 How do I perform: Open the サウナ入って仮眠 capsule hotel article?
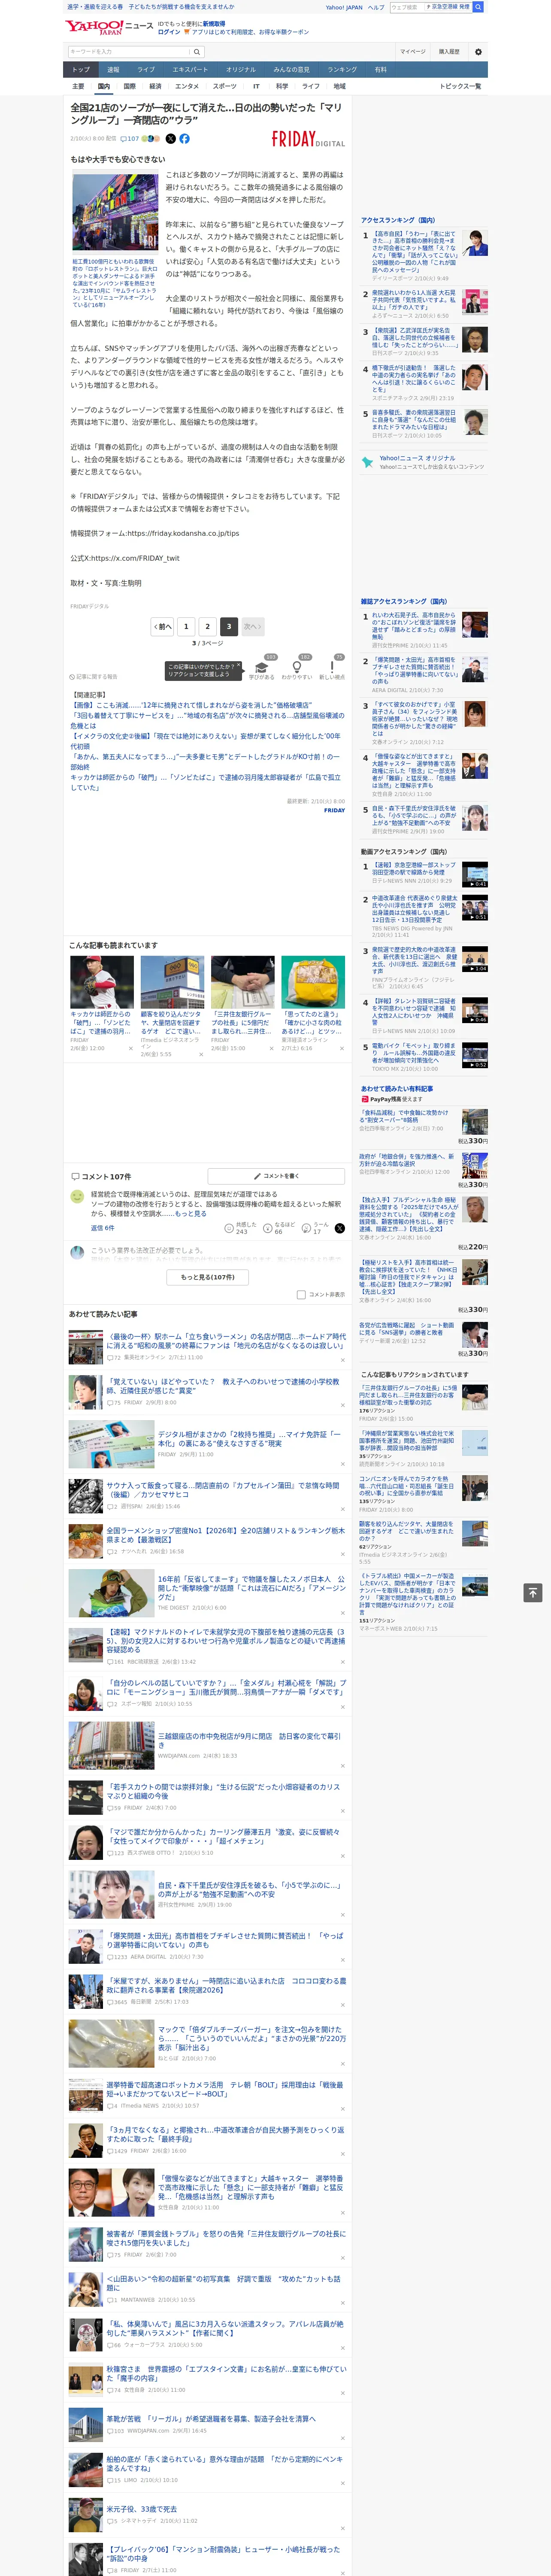tap(223, 1490)
